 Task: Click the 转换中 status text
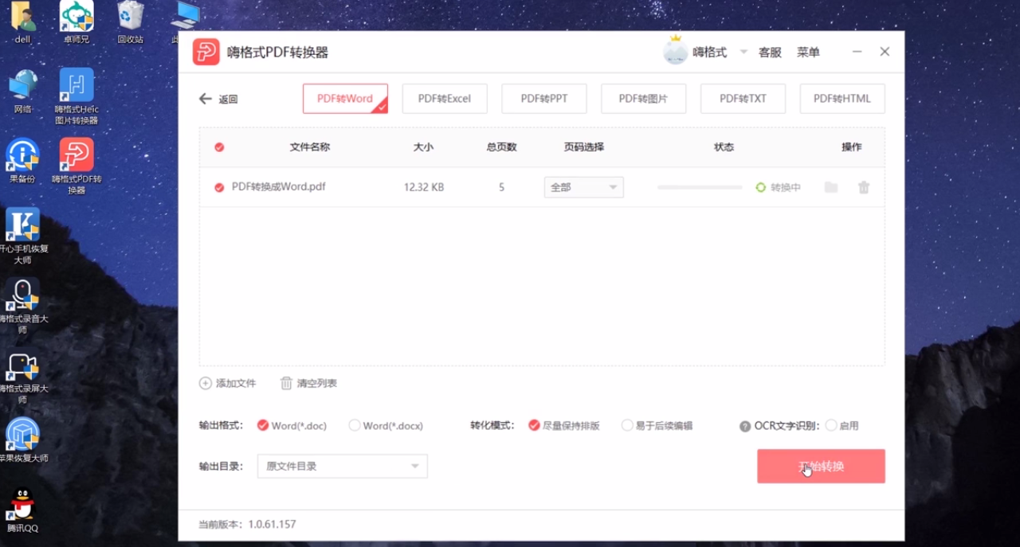click(x=786, y=187)
